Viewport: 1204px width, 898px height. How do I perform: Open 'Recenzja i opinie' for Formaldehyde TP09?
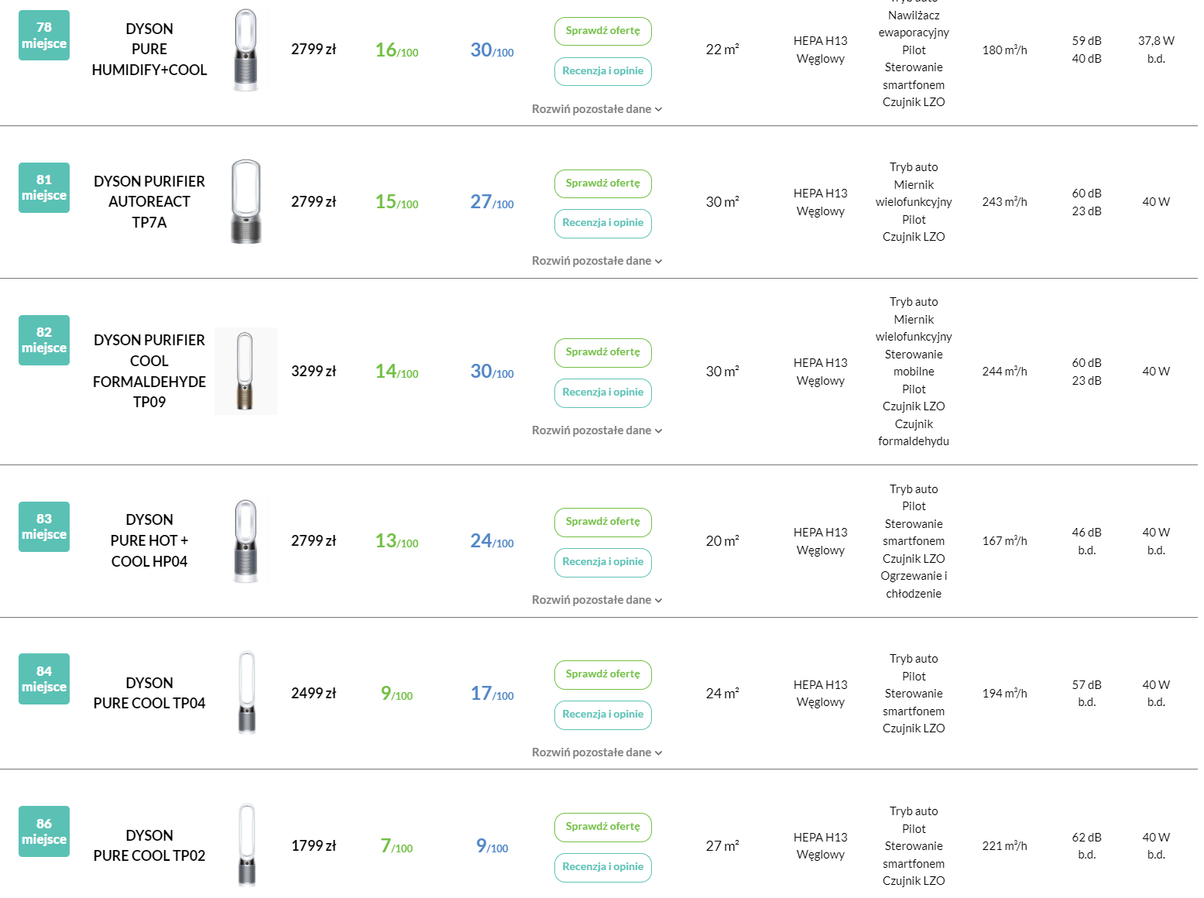click(x=602, y=392)
